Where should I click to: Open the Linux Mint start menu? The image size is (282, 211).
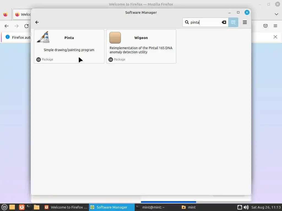pyautogui.click(x=4, y=207)
